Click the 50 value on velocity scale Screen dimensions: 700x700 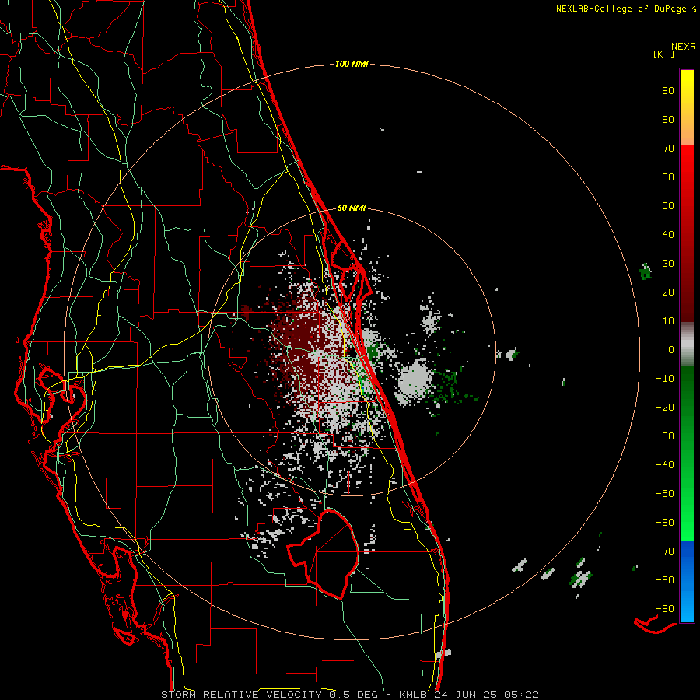pyautogui.click(x=668, y=206)
